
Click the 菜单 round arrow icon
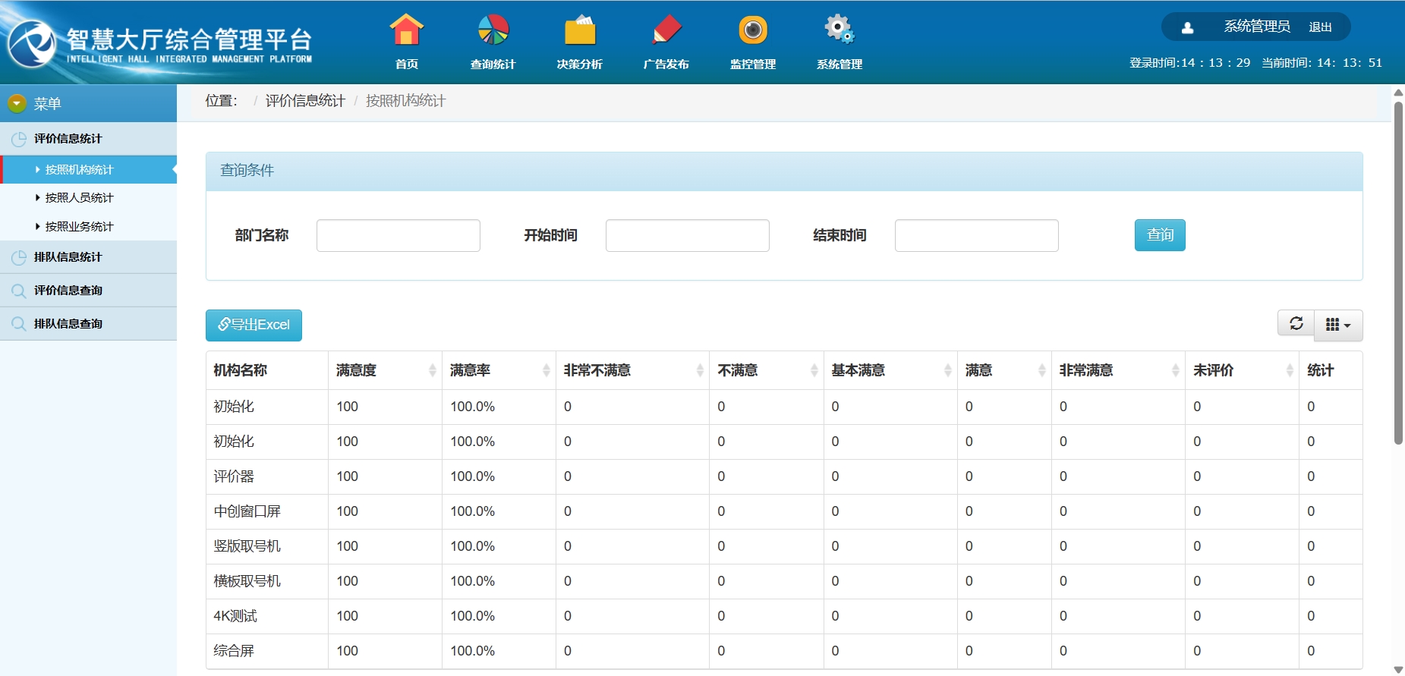click(x=17, y=103)
